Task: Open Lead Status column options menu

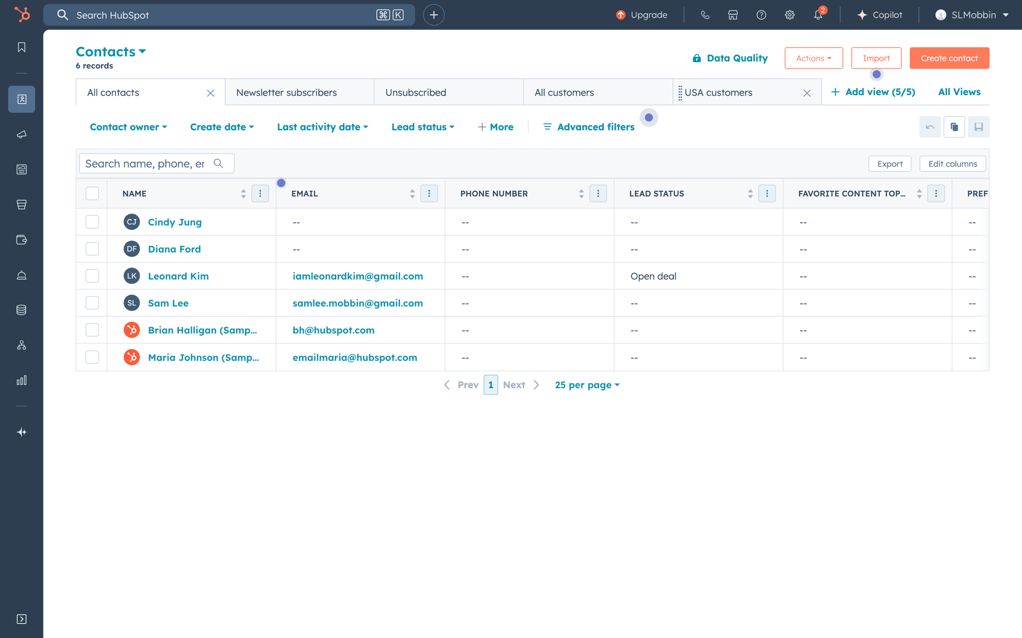Action: (767, 194)
